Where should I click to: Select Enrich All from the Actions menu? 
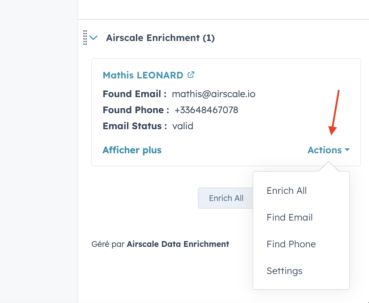[287, 190]
